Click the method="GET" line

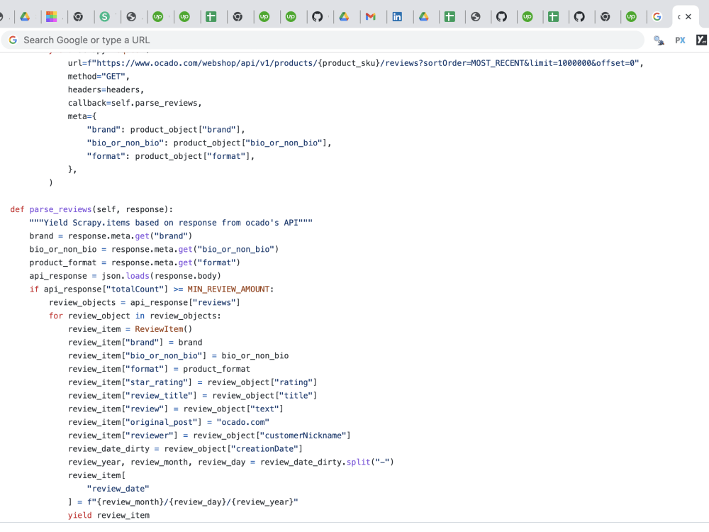(x=99, y=76)
